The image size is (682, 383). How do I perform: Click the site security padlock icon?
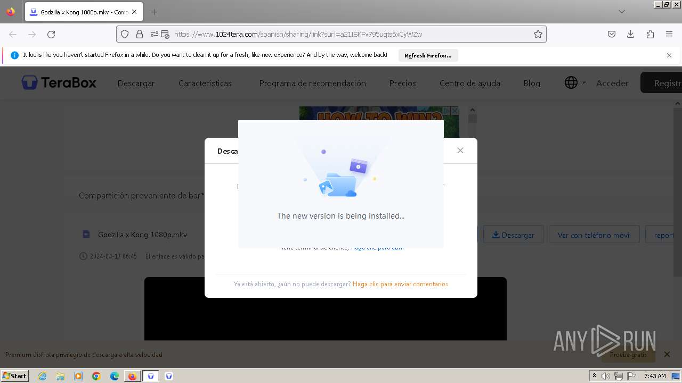point(140,34)
